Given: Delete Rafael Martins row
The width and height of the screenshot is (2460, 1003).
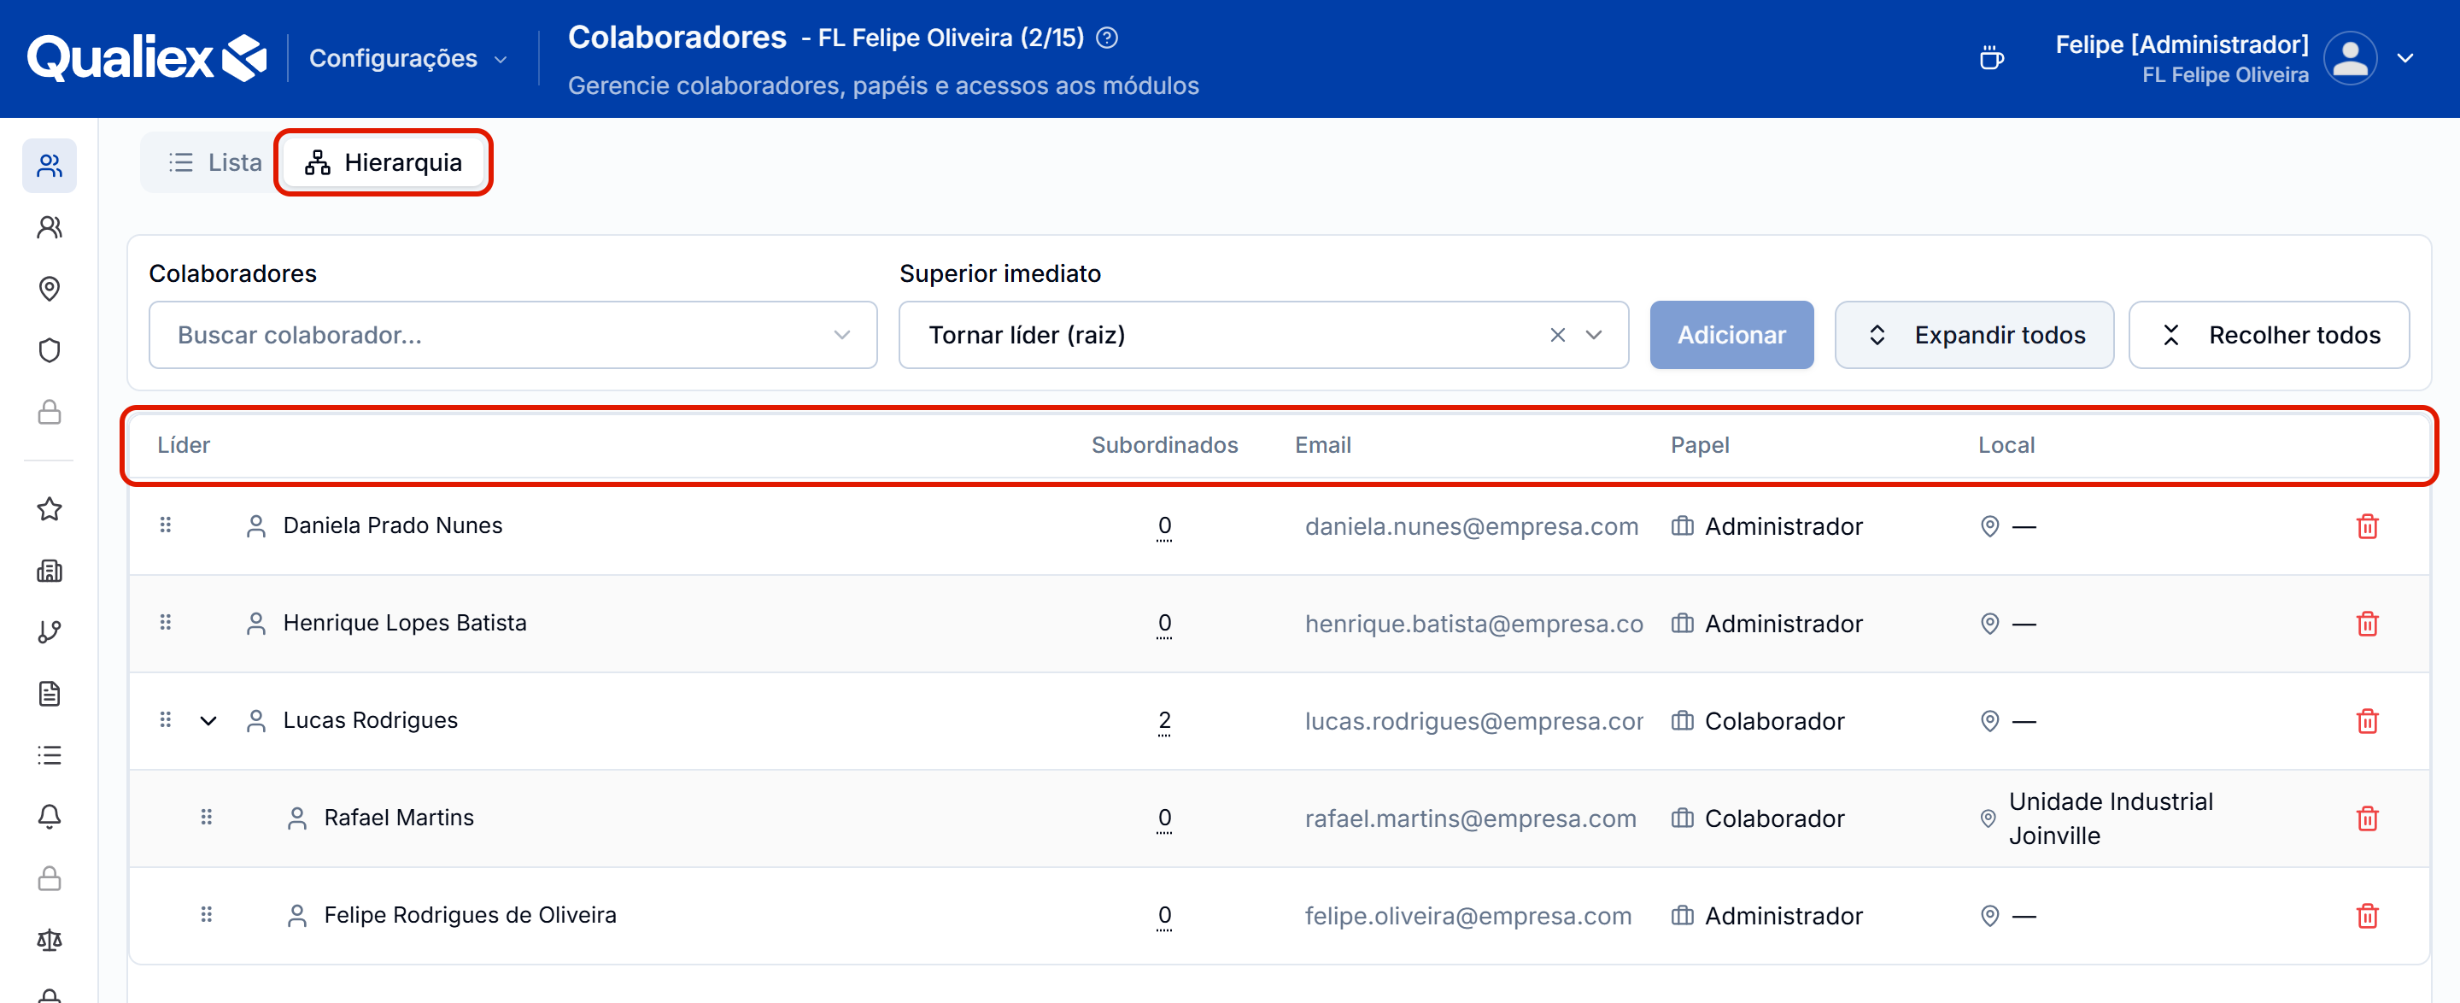Looking at the screenshot, I should point(2366,818).
